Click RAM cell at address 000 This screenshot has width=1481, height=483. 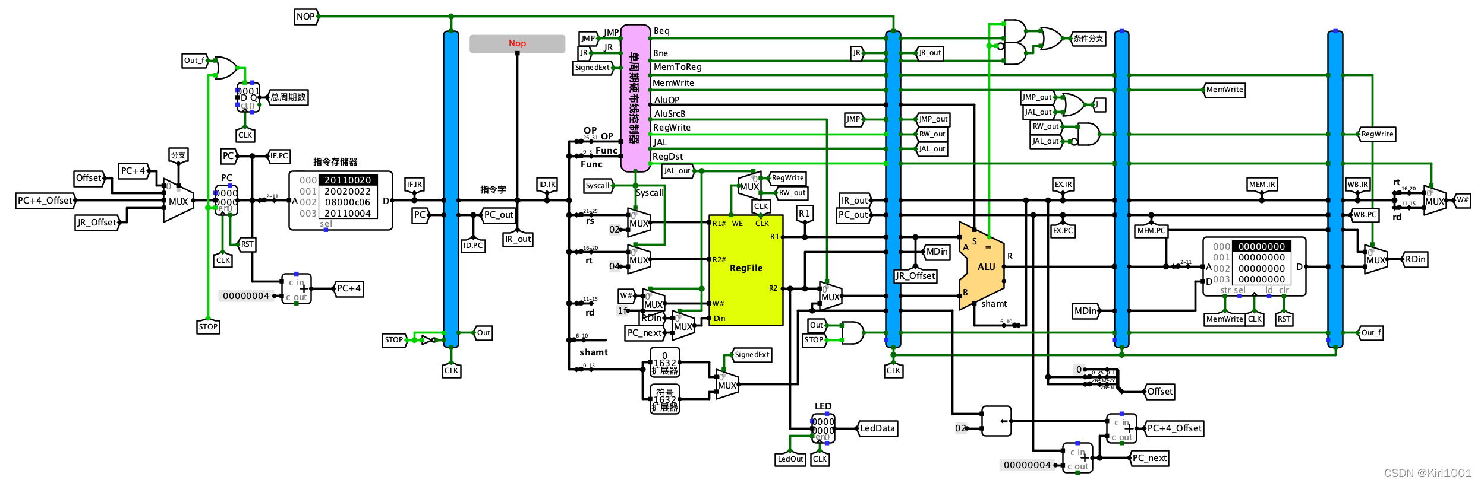[1262, 246]
